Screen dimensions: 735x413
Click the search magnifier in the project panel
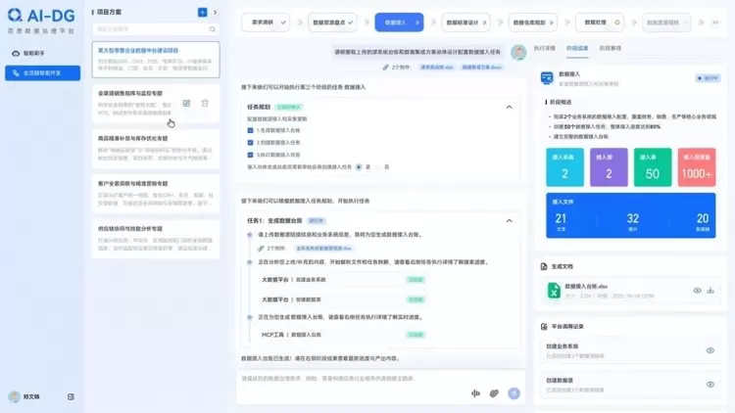tap(213, 29)
